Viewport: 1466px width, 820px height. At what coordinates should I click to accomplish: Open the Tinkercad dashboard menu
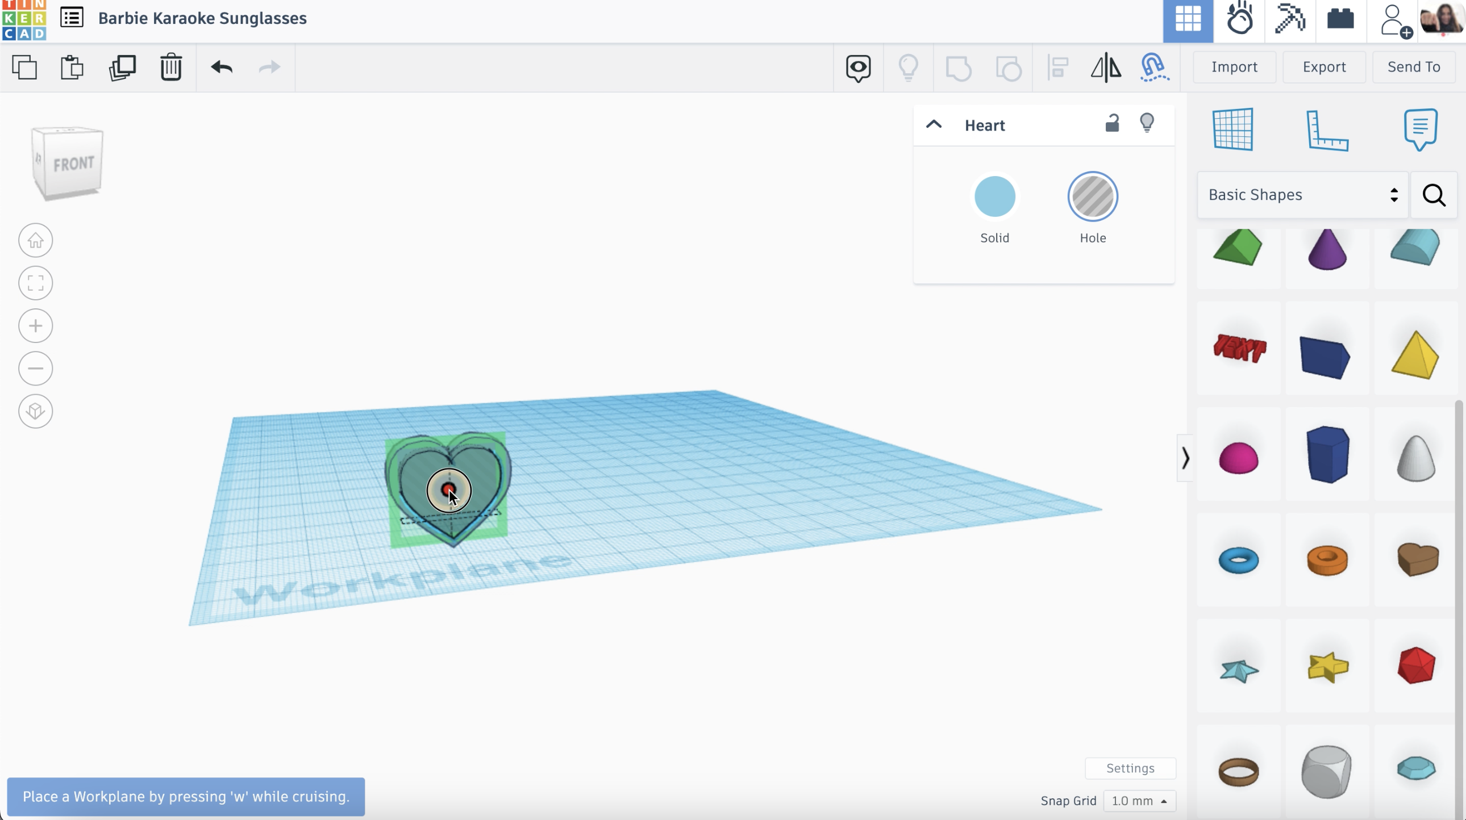72,18
